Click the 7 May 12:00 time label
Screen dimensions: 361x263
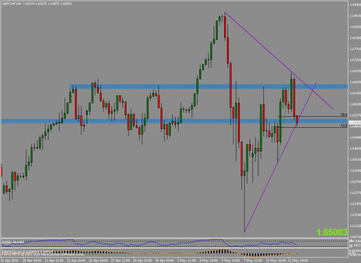pyautogui.click(x=253, y=261)
